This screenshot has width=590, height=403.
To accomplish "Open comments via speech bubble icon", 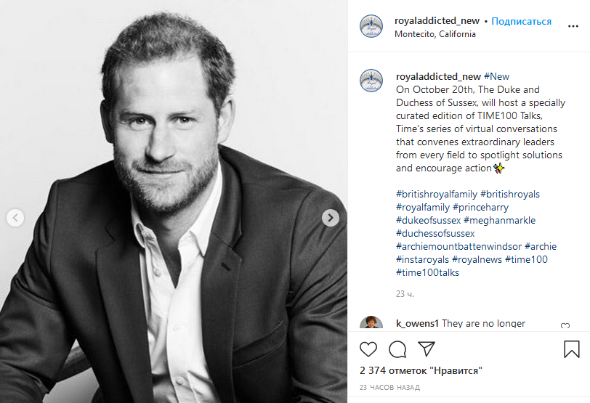I will [x=397, y=349].
